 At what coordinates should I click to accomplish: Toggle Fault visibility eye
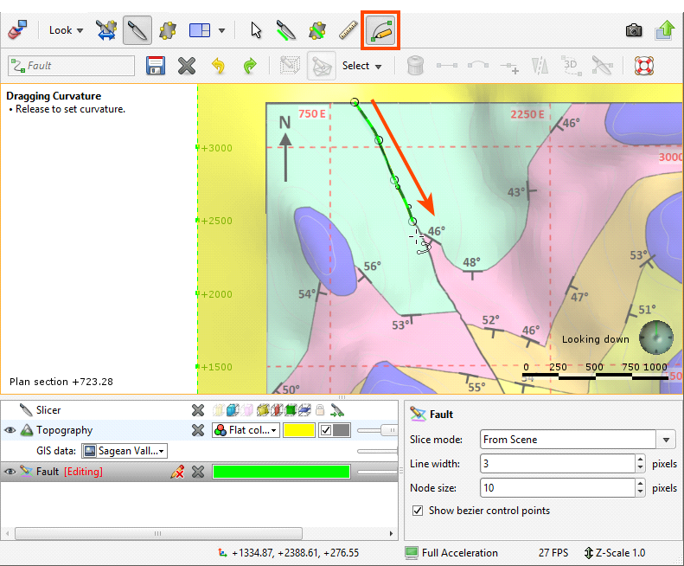[10, 472]
